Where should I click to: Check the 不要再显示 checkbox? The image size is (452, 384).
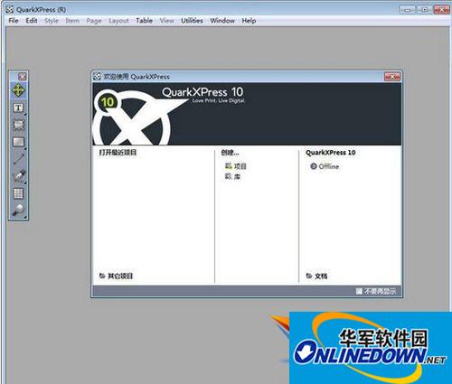click(x=359, y=291)
